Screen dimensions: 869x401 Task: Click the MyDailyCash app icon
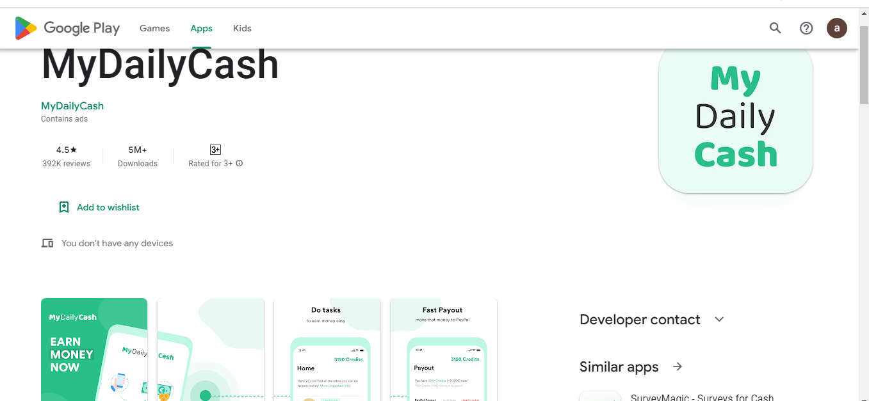(x=736, y=122)
